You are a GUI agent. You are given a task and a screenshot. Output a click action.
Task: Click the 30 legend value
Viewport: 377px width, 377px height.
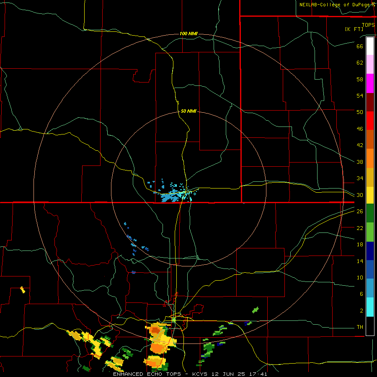click(x=360, y=195)
